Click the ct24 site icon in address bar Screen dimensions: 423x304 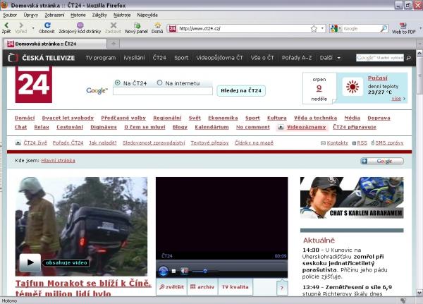[x=173, y=29]
